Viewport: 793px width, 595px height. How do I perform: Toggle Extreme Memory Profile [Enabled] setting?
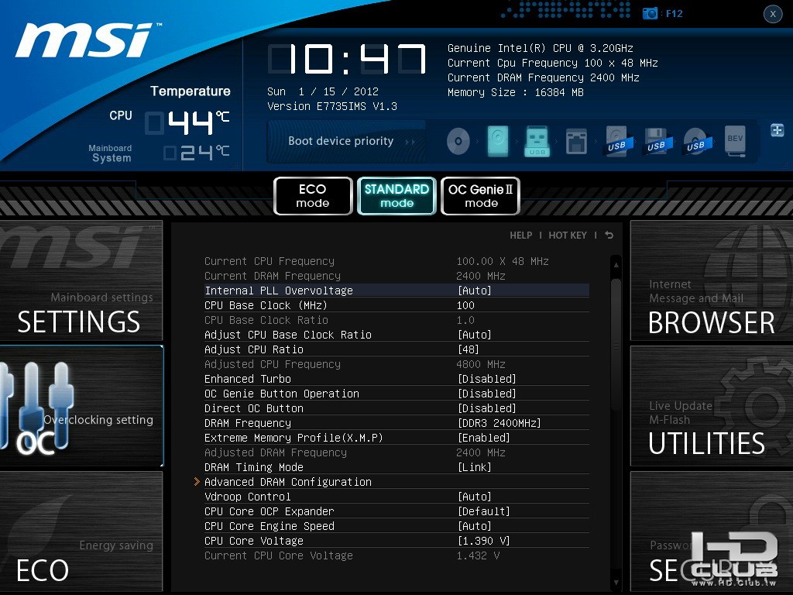coord(483,437)
